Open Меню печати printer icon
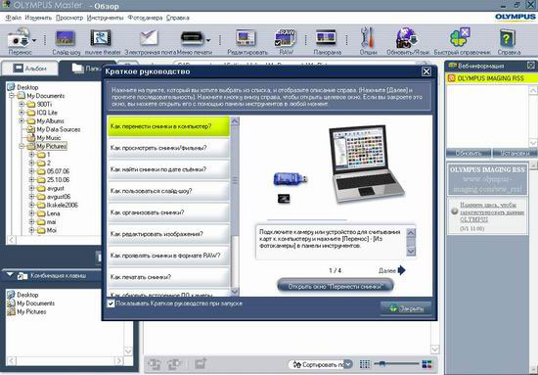Image resolution: width=538 pixels, height=375 pixels. pyautogui.click(x=192, y=38)
